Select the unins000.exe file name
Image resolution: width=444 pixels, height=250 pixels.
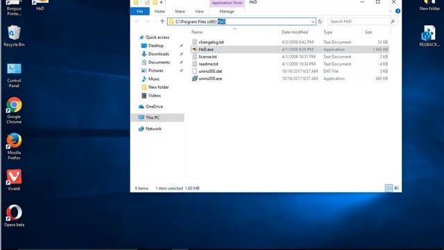coord(210,78)
